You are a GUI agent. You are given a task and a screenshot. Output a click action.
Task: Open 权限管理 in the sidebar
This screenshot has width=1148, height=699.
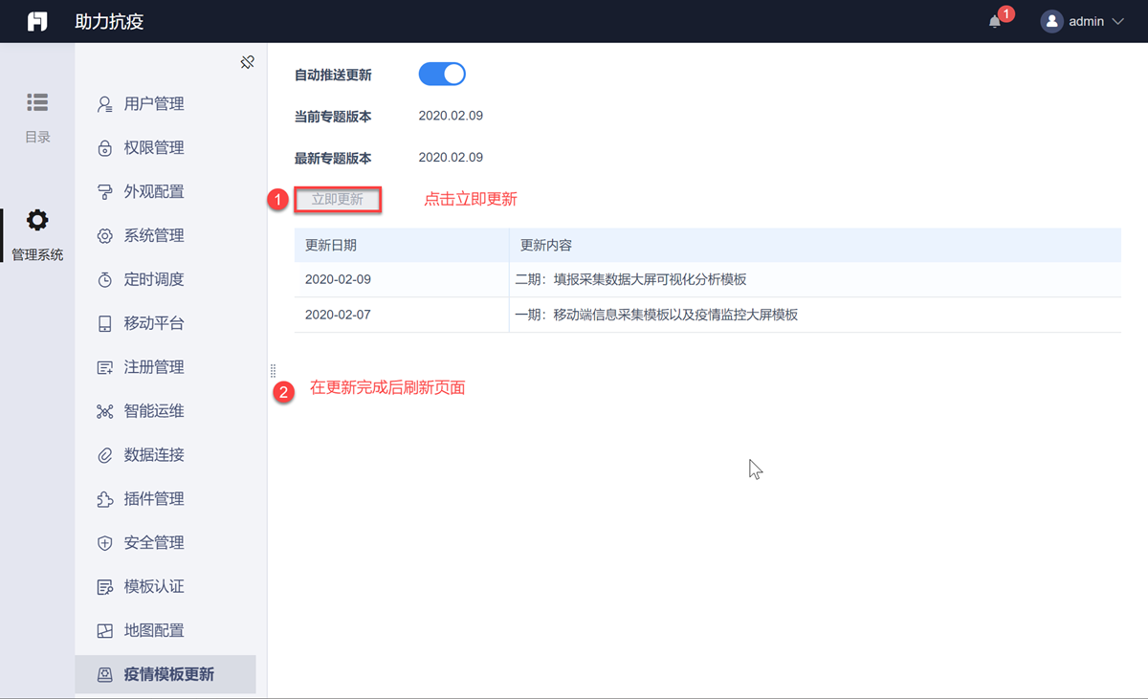(x=153, y=148)
